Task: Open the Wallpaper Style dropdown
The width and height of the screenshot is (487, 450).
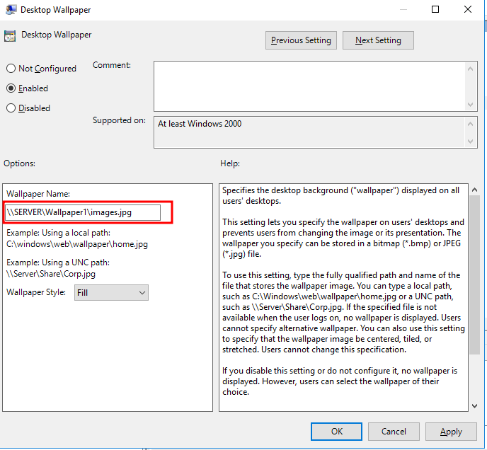Action: (111, 292)
